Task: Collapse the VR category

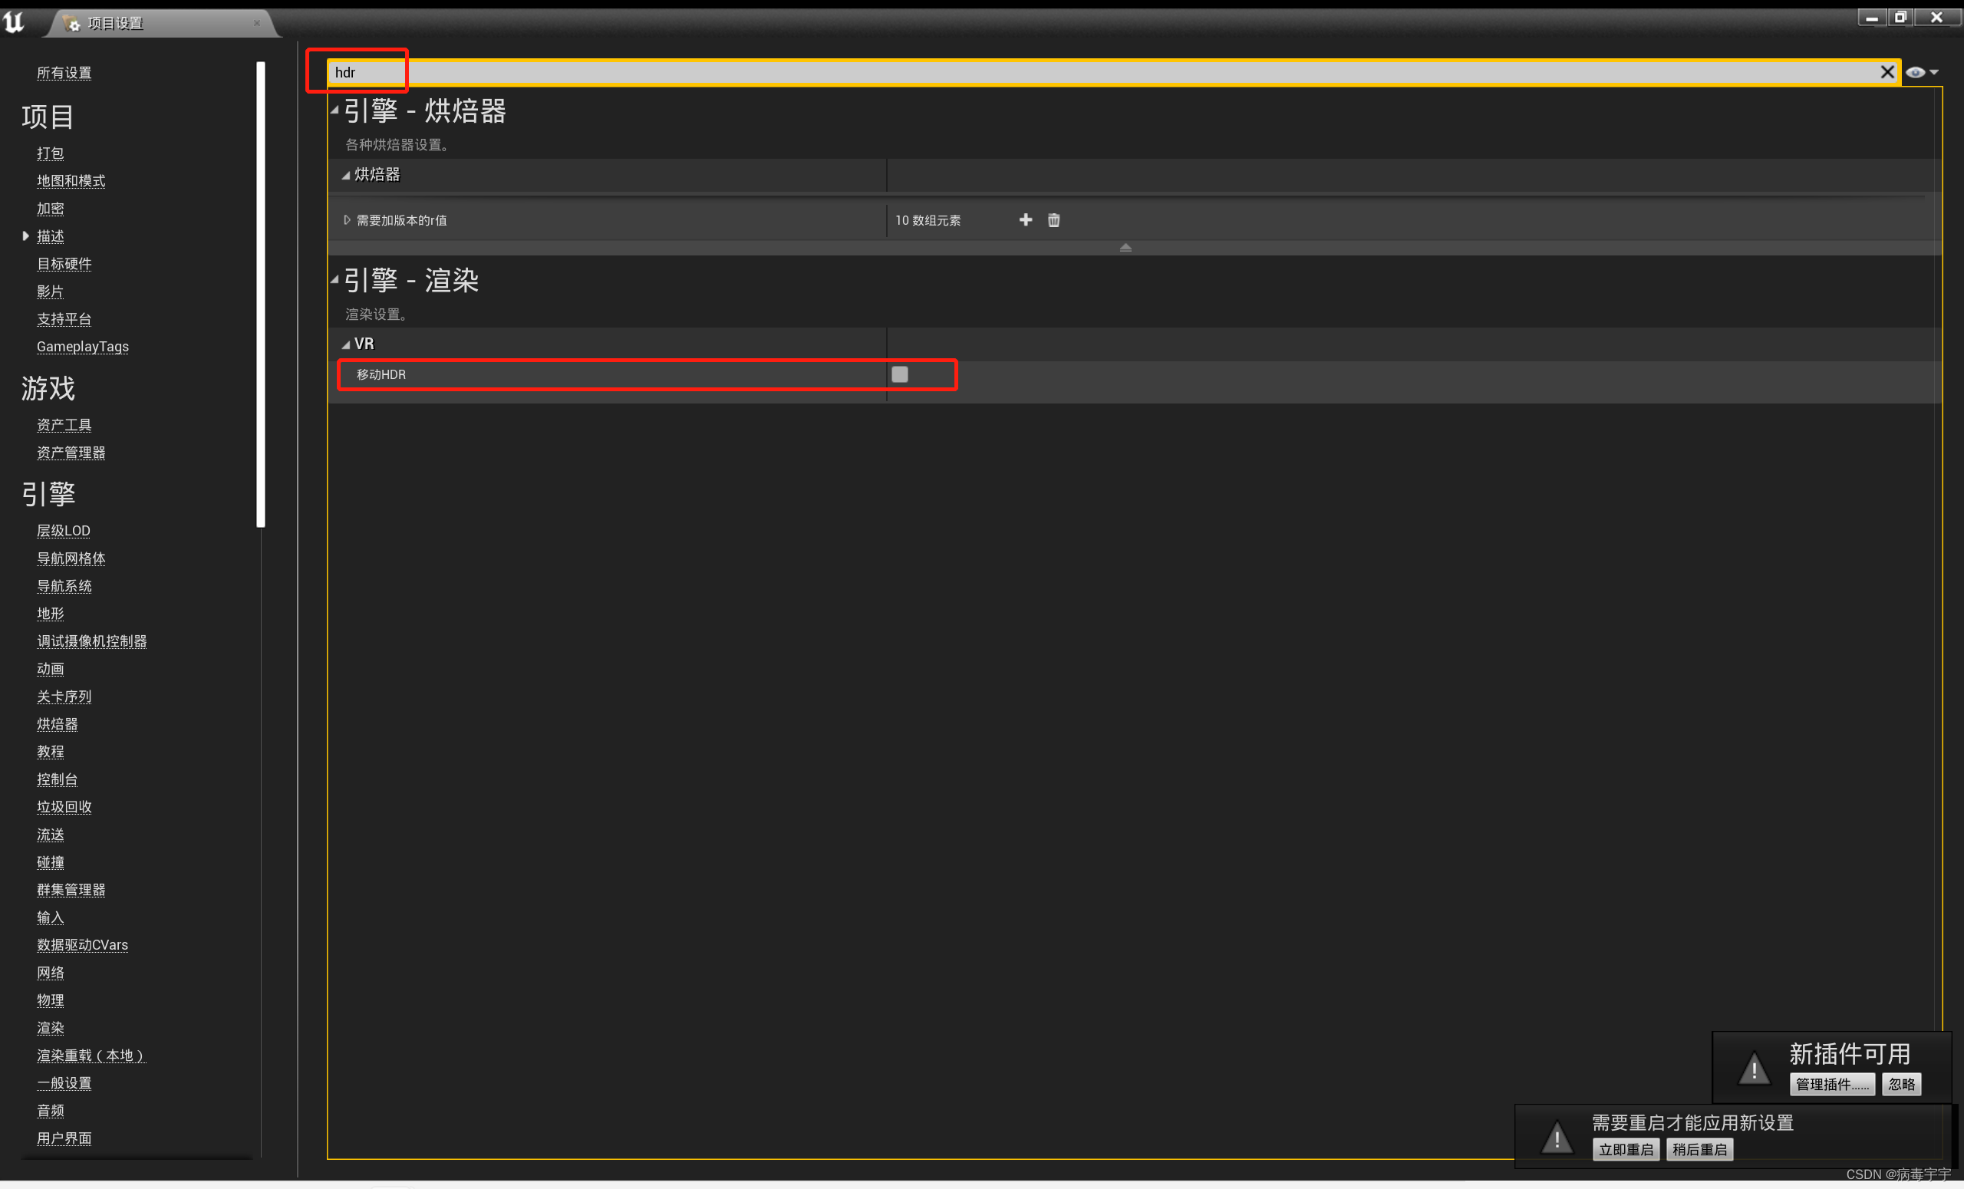Action: pos(346,344)
